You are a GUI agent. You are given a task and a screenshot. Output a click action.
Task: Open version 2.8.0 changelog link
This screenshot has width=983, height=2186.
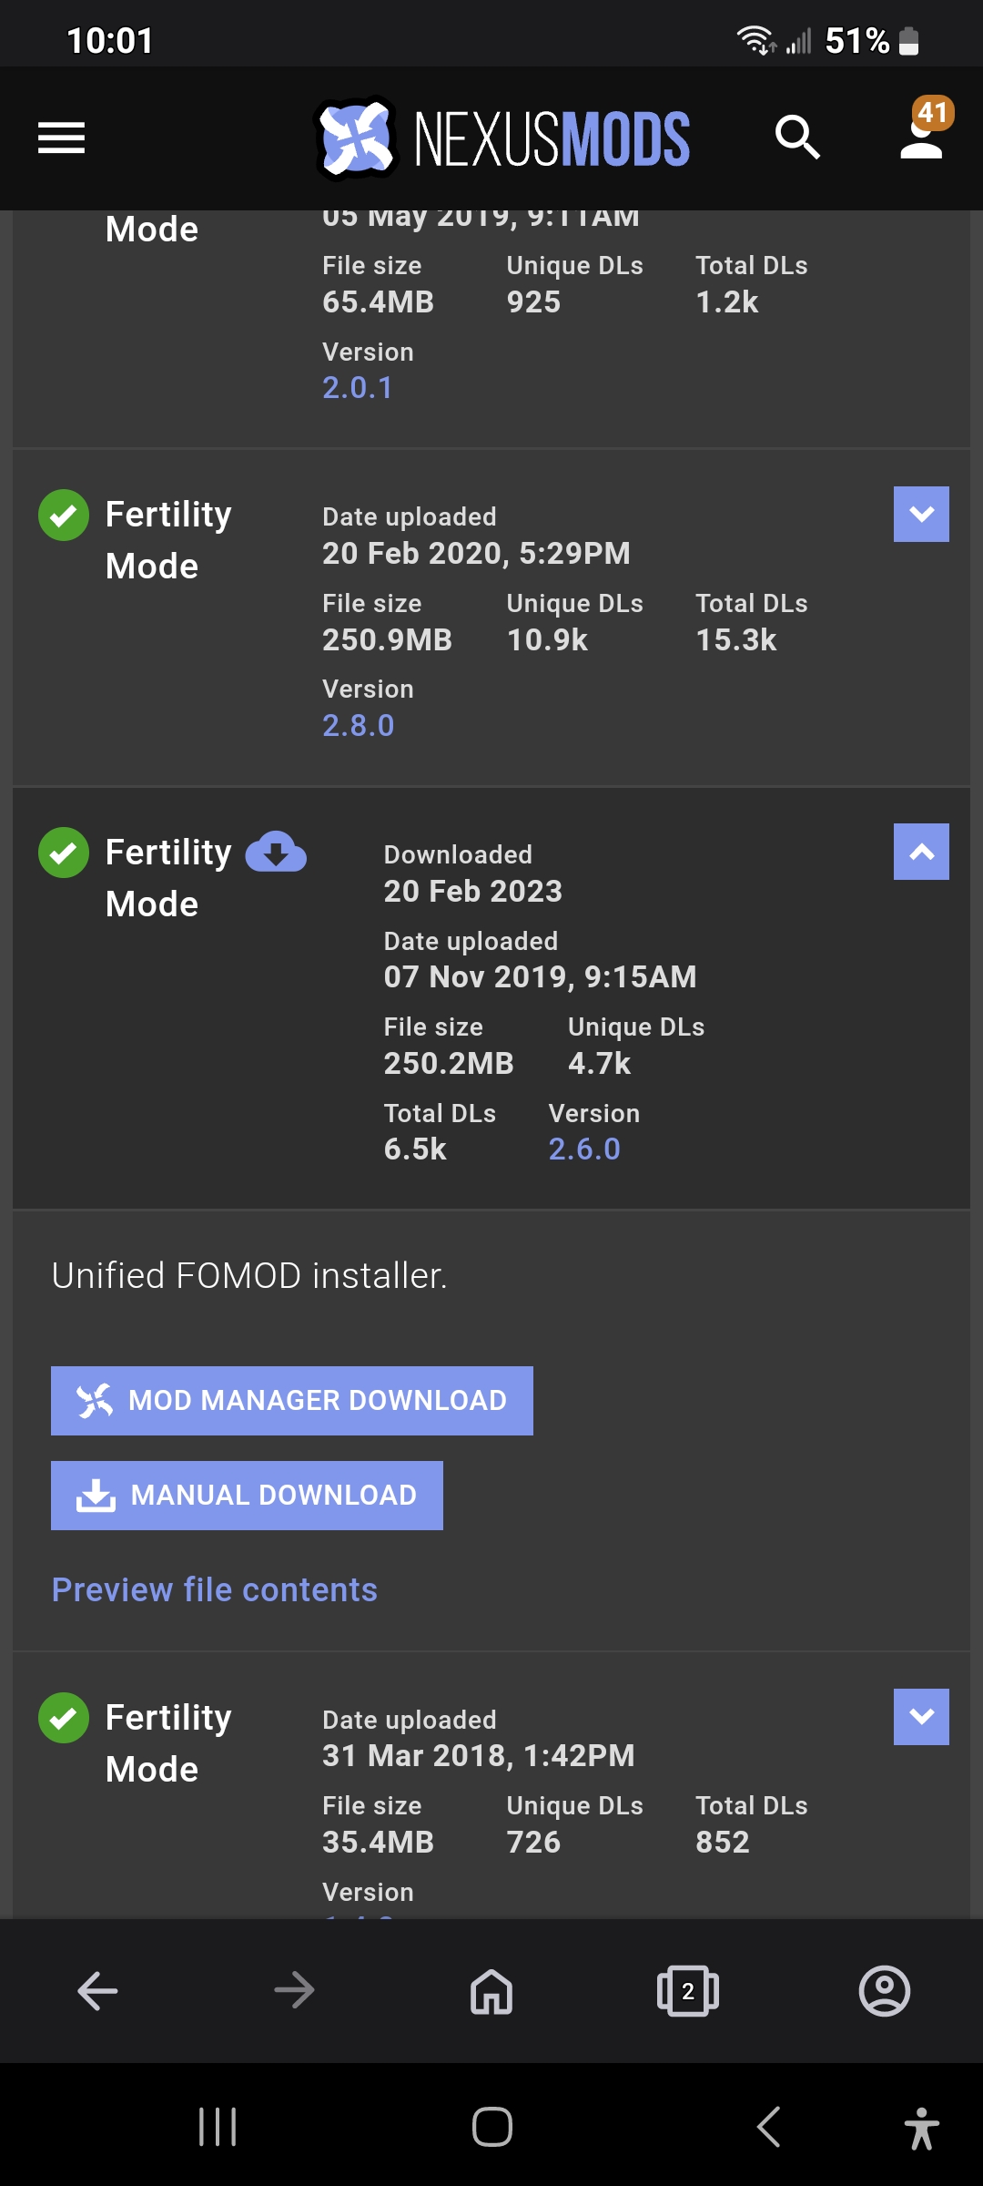(359, 724)
